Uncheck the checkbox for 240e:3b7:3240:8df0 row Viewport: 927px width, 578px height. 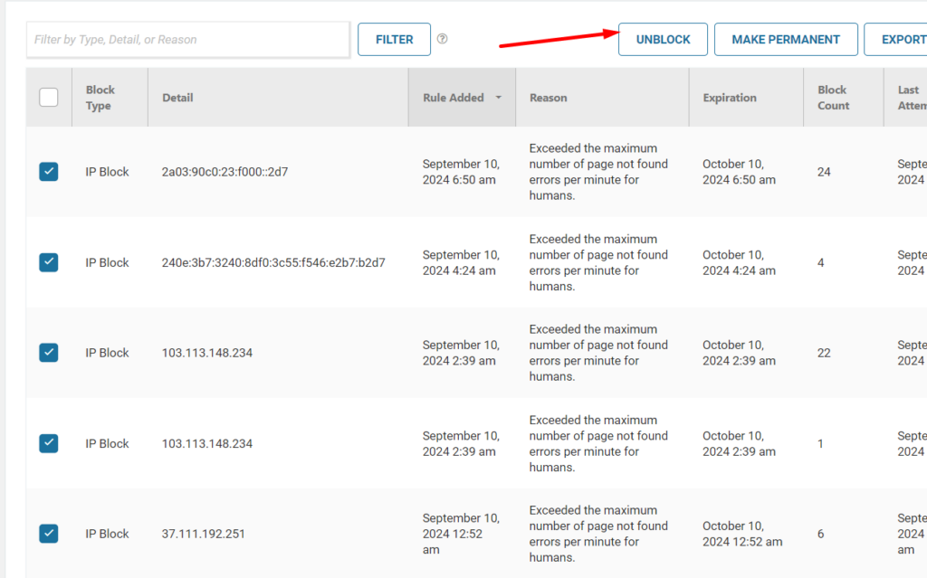48,262
